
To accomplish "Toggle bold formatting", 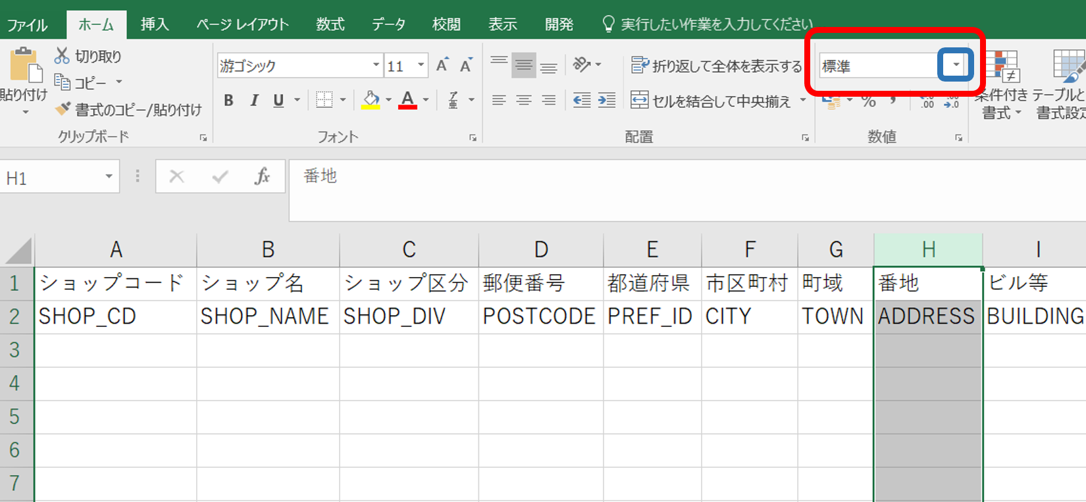I will tap(228, 100).
